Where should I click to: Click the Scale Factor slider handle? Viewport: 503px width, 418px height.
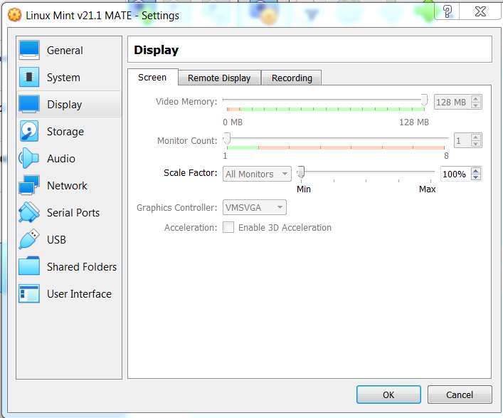[301, 172]
